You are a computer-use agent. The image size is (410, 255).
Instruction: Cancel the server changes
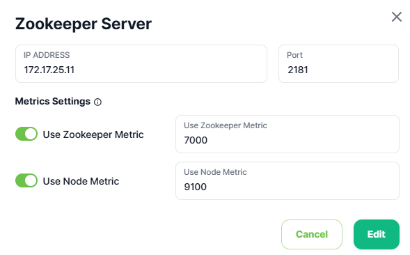pyautogui.click(x=312, y=234)
